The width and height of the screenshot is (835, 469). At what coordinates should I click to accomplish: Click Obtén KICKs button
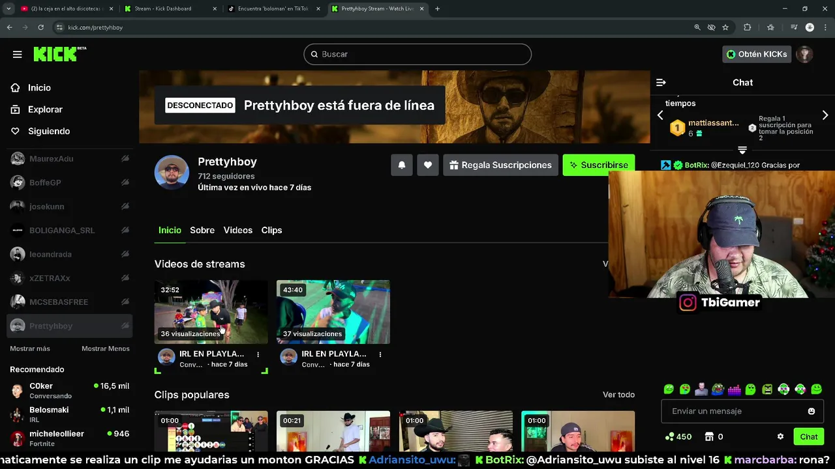click(757, 54)
